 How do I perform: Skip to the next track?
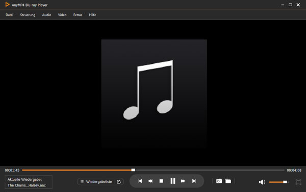[194, 181]
